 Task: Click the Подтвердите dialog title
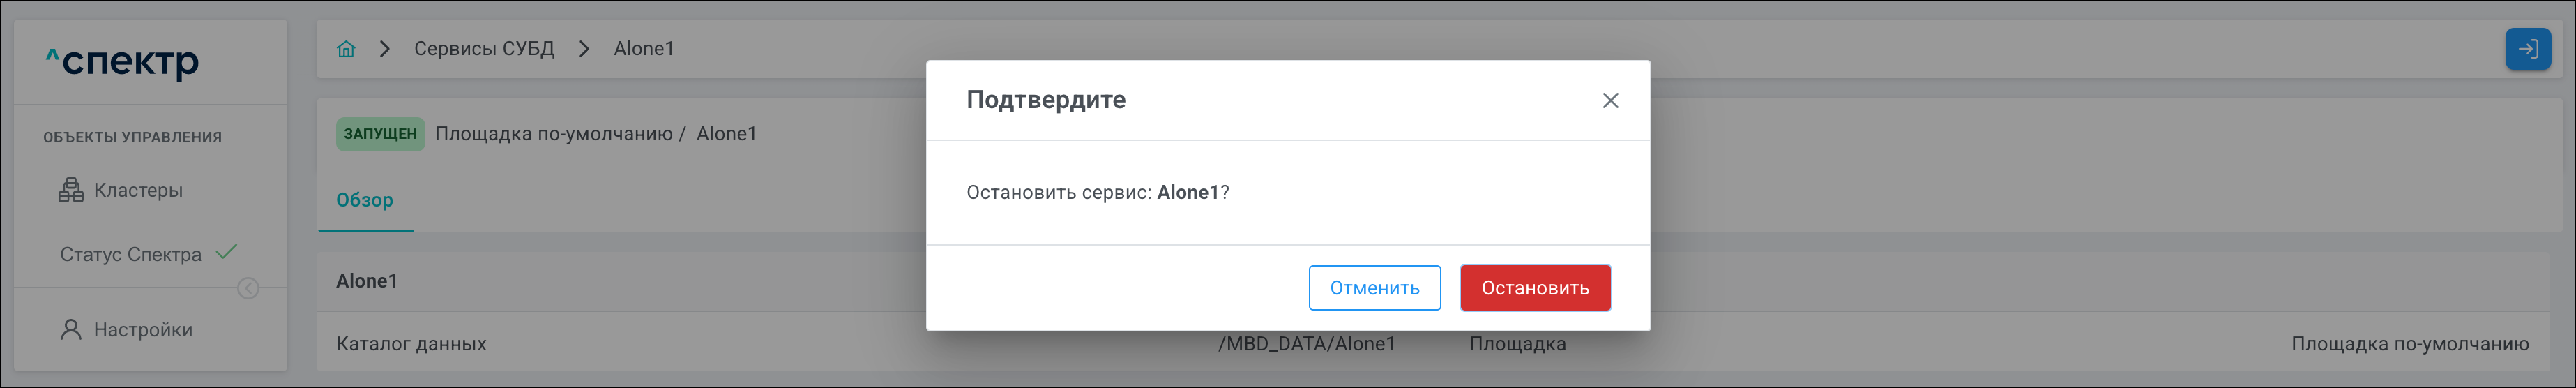pos(1045,100)
